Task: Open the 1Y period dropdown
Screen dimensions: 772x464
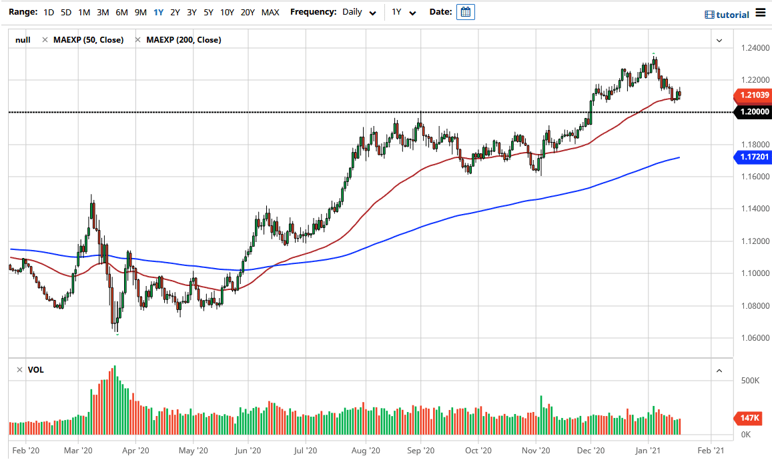Action: (x=404, y=11)
